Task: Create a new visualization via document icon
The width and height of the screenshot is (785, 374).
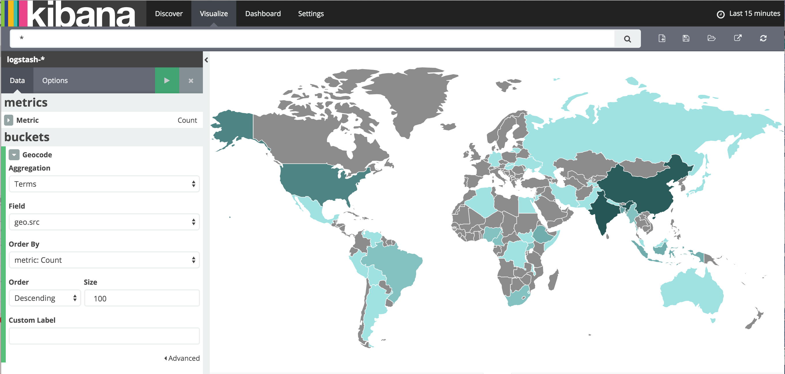Action: coord(662,38)
